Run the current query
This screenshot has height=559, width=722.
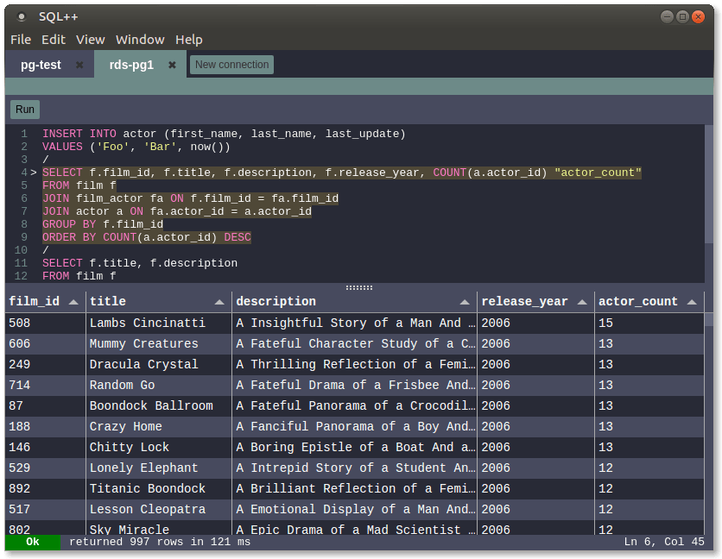click(25, 110)
